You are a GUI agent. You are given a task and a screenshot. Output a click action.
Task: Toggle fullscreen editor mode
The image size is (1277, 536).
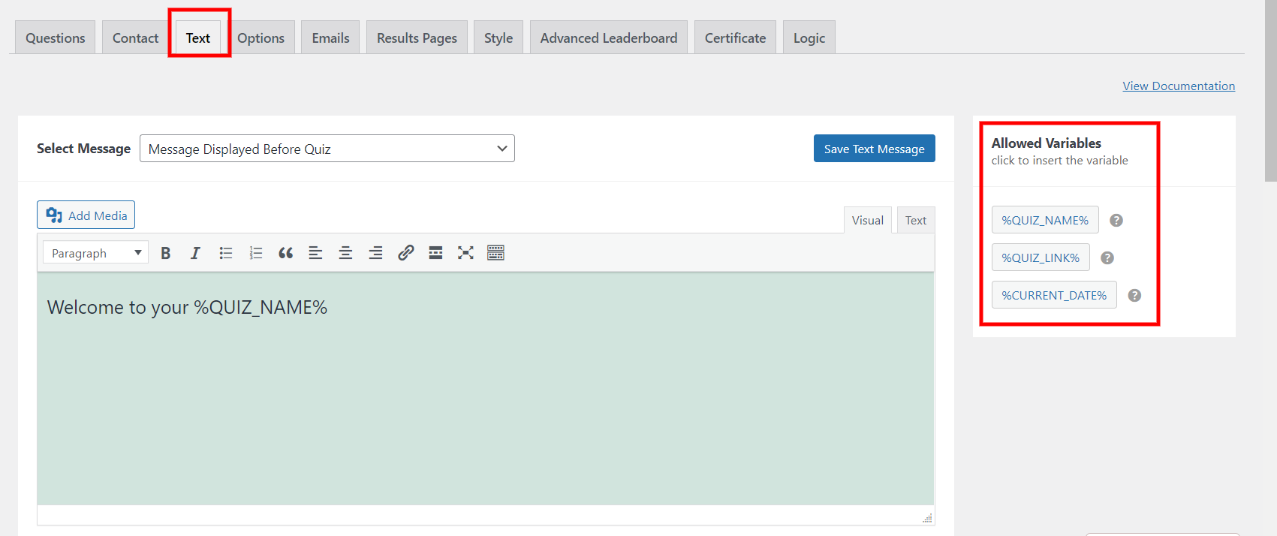(x=465, y=253)
